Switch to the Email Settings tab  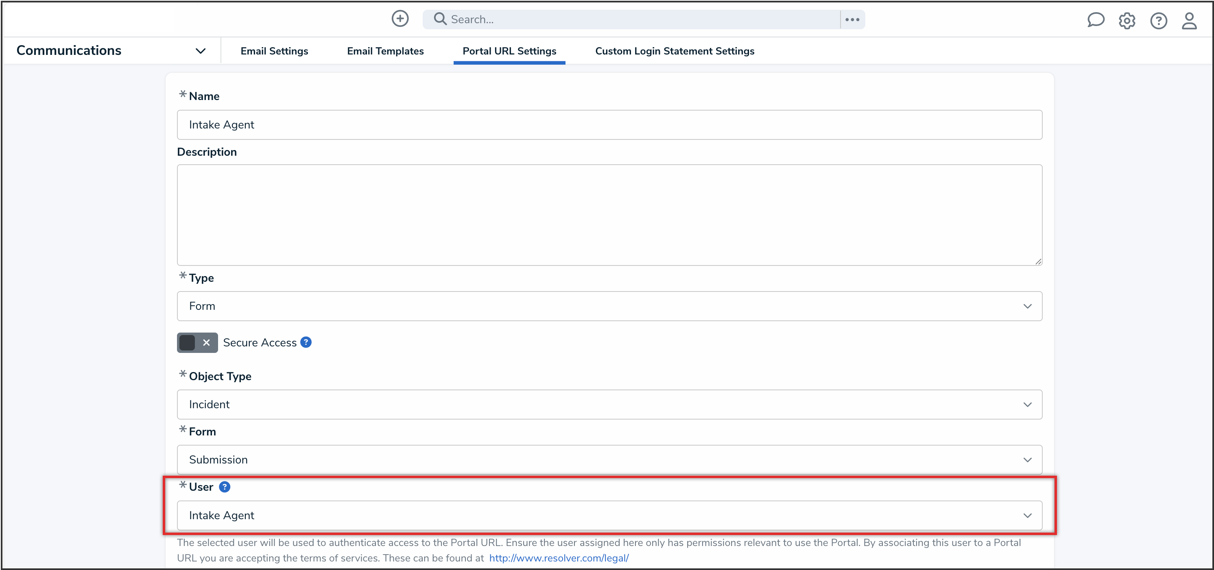(274, 51)
